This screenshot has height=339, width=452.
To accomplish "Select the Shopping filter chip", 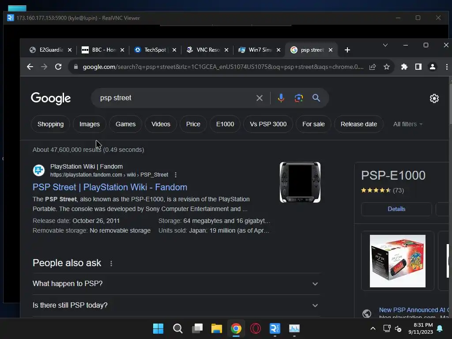I will [x=50, y=124].
